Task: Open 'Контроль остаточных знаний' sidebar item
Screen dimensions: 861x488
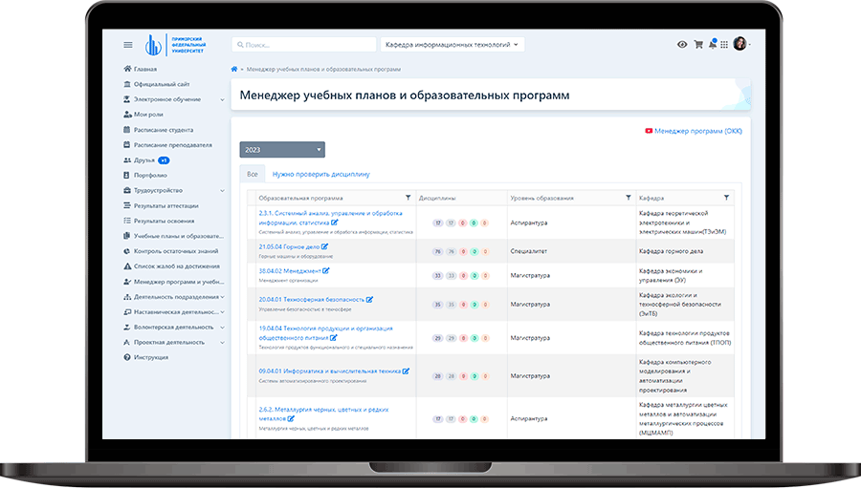Action: click(x=171, y=251)
